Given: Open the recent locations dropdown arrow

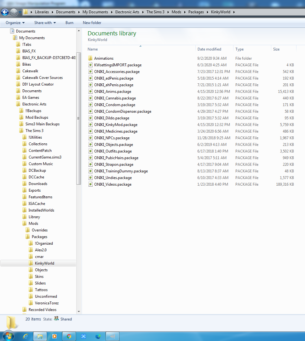Looking at the screenshot, I should [x=20, y=12].
